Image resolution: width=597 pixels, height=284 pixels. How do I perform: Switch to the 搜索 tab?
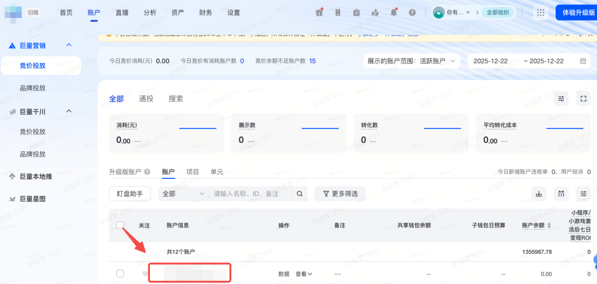(x=176, y=99)
